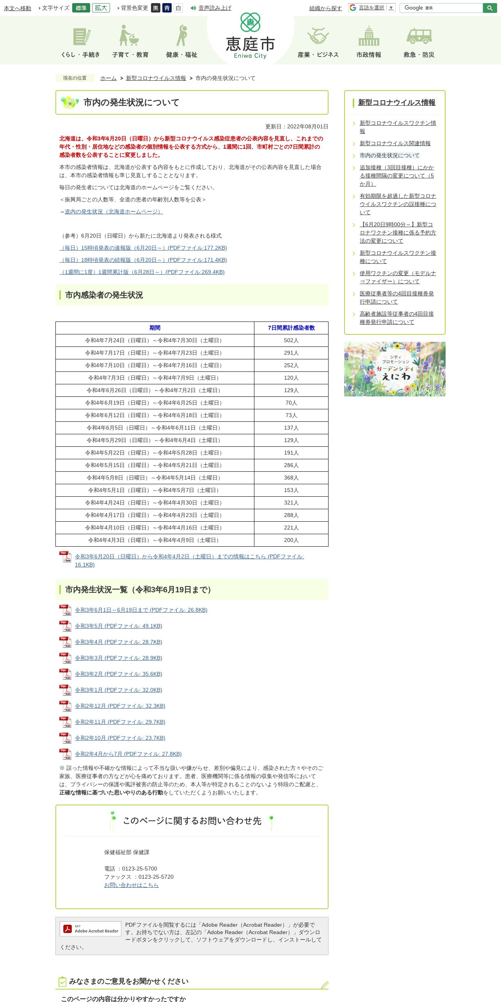Click PDF icon for 令和3年6月20日から令和4年4月2日

(65, 556)
